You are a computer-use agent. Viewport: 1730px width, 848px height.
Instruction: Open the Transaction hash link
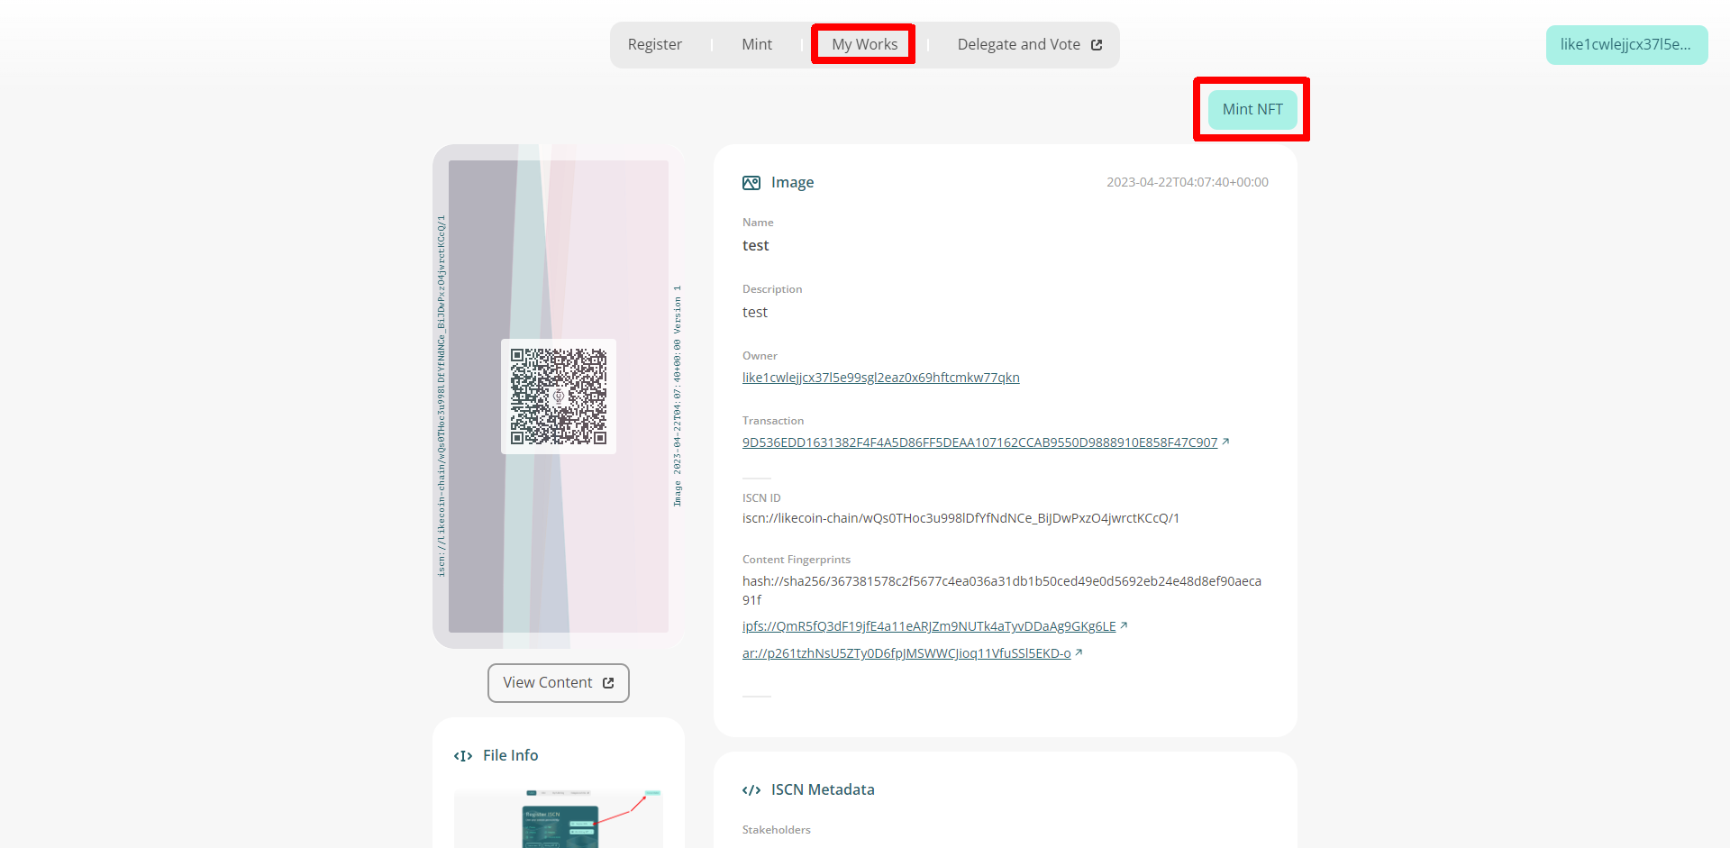point(979,442)
